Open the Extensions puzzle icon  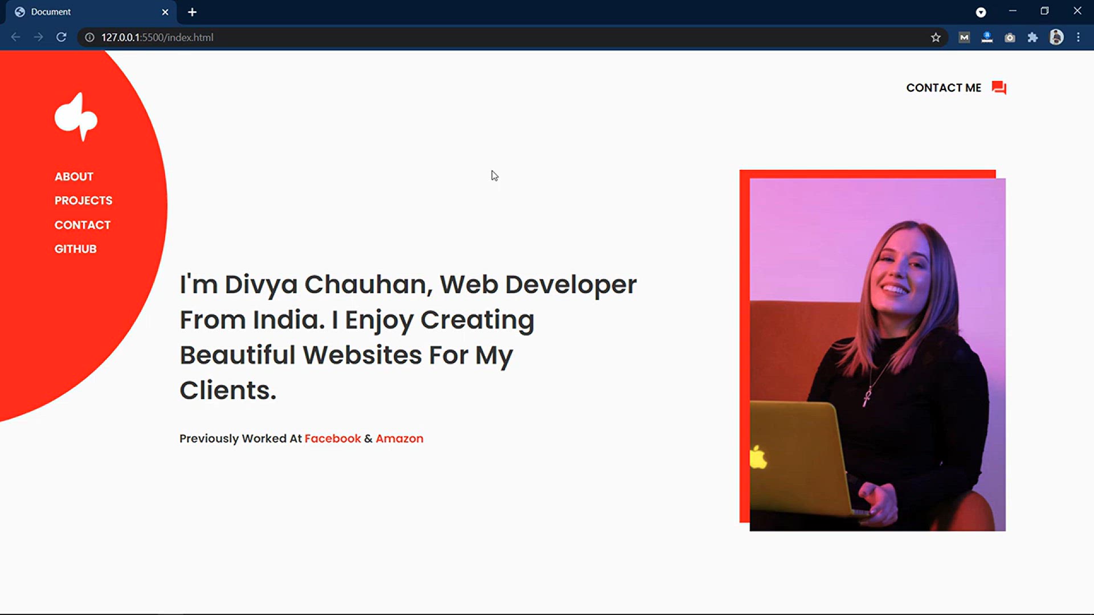[x=1032, y=38]
